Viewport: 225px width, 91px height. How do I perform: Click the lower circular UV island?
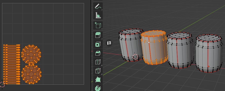click(x=31, y=74)
